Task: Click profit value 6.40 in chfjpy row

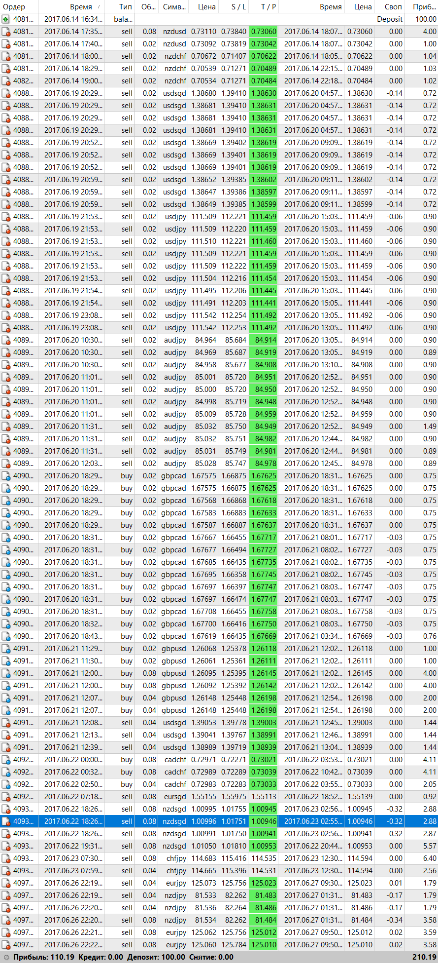Action: (x=430, y=858)
